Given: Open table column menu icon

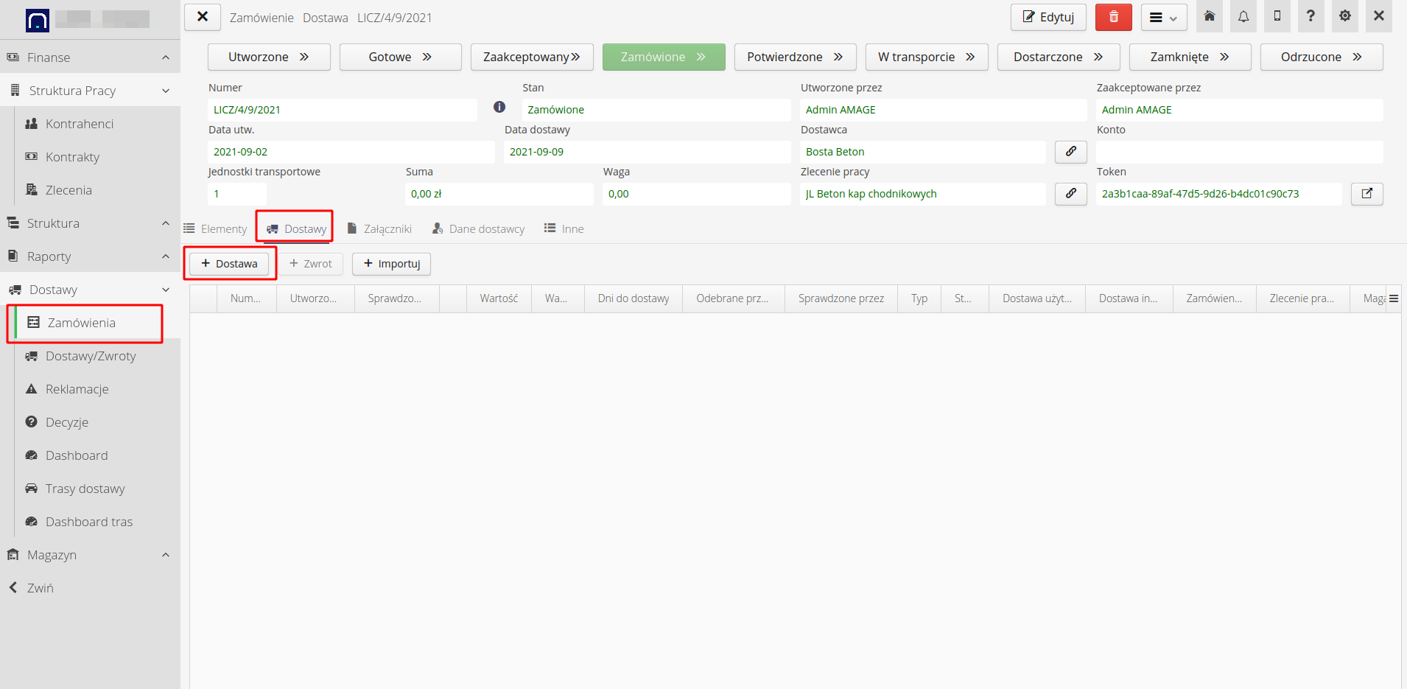Looking at the screenshot, I should click(x=1393, y=298).
